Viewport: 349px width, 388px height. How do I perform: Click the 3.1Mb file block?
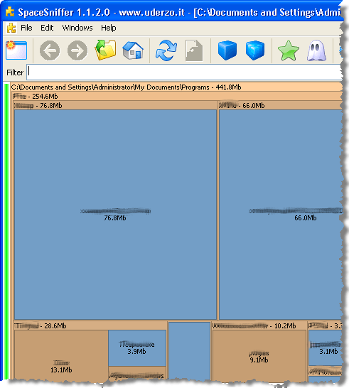[326, 348]
